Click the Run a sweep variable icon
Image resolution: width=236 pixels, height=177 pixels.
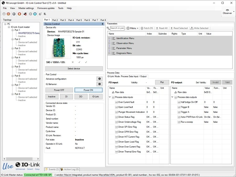[179, 122]
